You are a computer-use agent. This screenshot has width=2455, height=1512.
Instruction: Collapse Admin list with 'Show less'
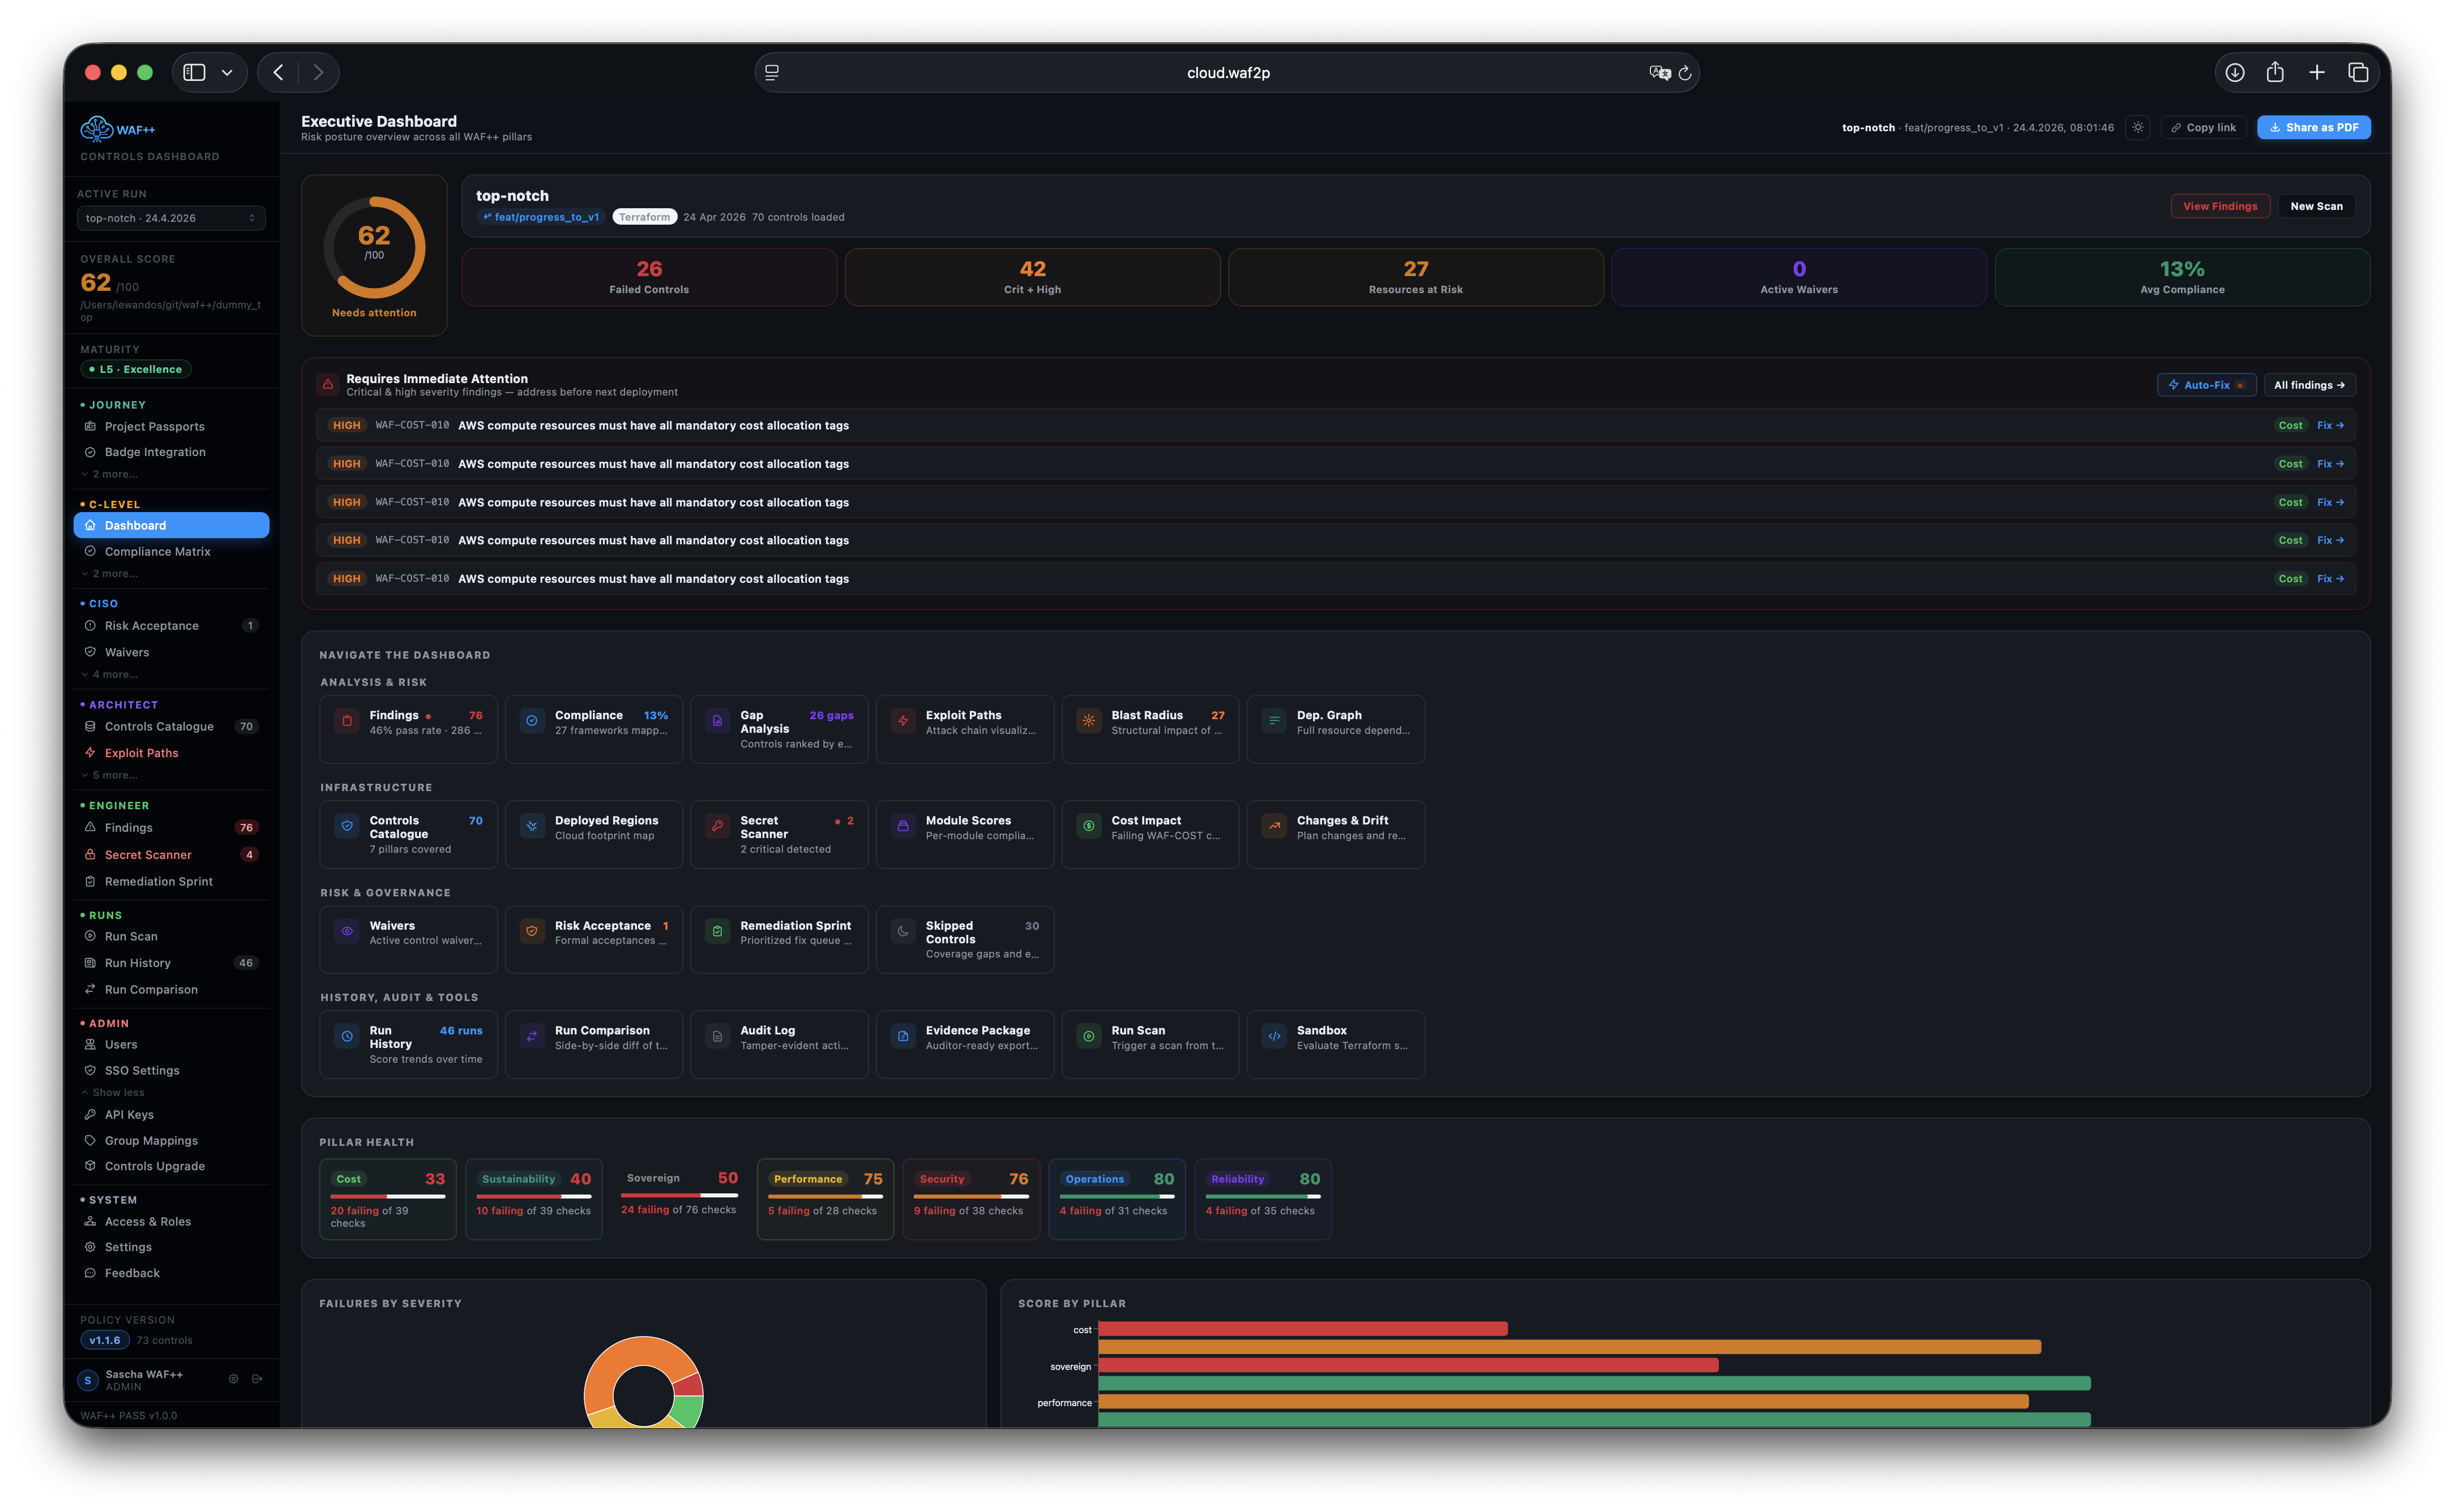point(113,1093)
